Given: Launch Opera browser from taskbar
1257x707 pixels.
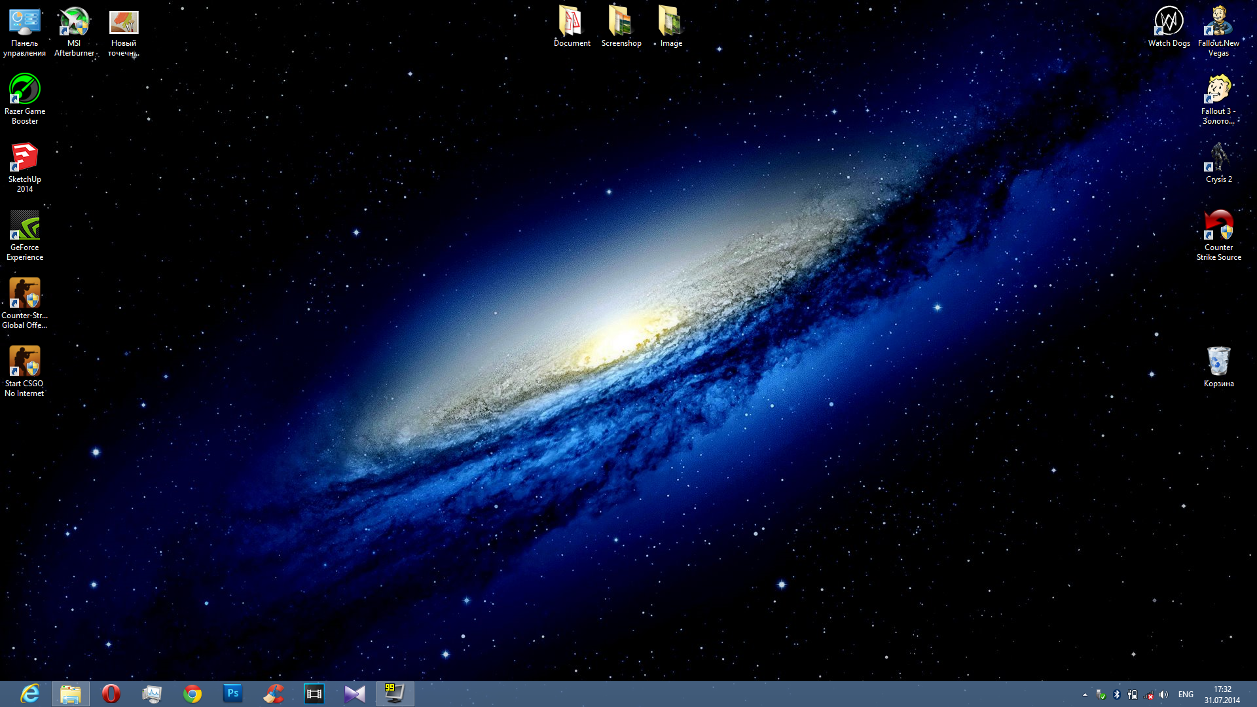Looking at the screenshot, I should coord(111,694).
